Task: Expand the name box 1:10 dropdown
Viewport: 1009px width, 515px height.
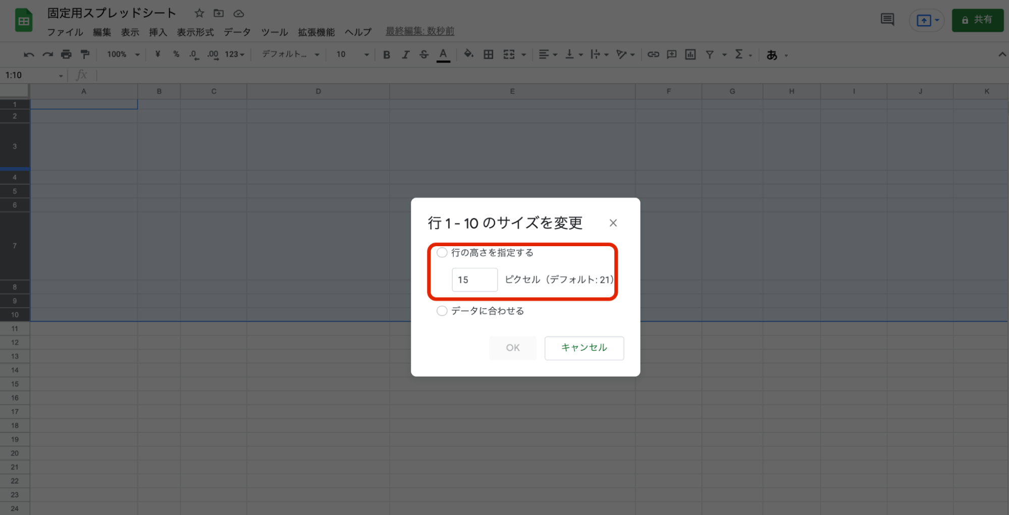Action: pyautogui.click(x=61, y=76)
